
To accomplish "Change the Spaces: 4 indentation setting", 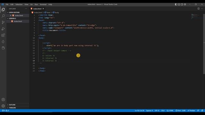I will pyautogui.click(x=149, y=111).
